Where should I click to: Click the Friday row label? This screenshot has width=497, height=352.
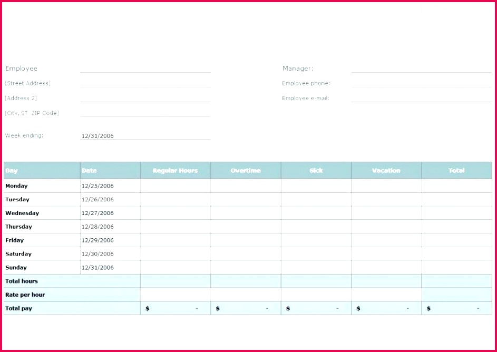15,240
